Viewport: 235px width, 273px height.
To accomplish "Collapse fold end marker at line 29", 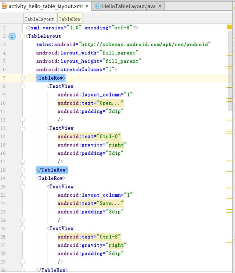I will (x=22, y=262).
